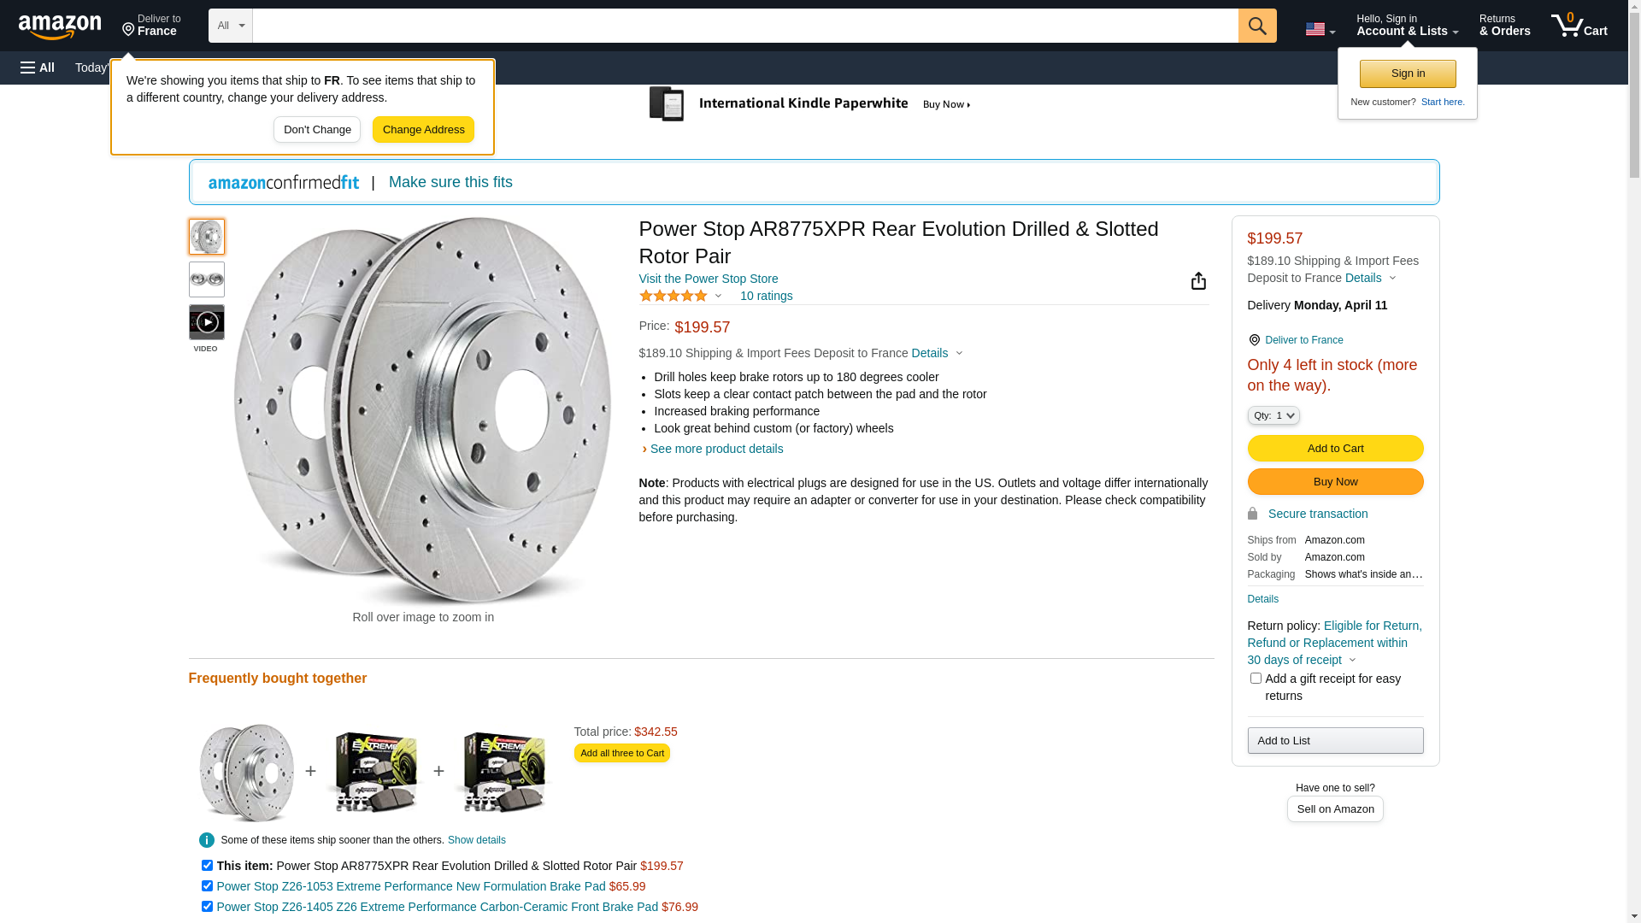1641x923 pixels.
Task: Open the Deliver to France location menu
Action: (151, 26)
